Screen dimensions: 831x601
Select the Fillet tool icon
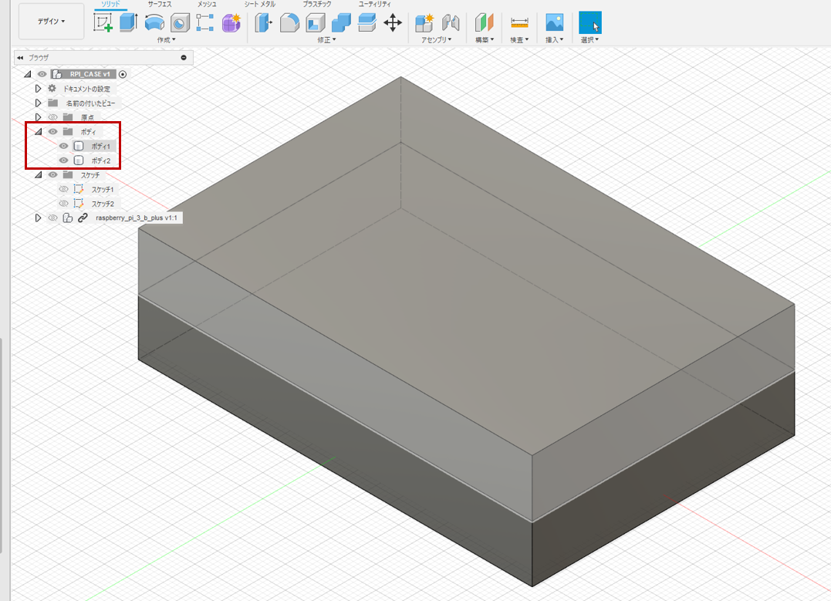click(x=289, y=23)
